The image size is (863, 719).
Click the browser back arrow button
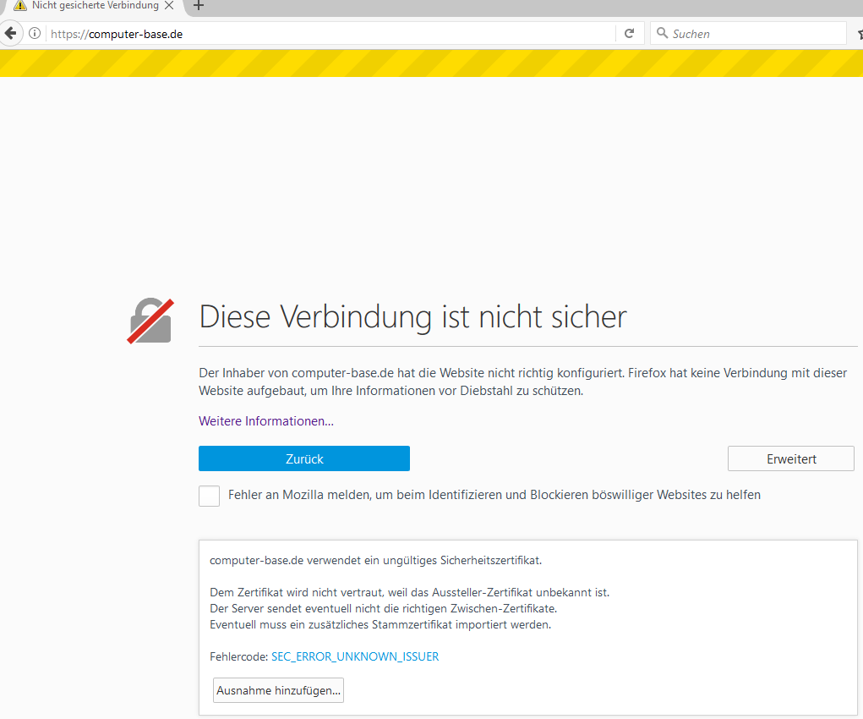point(10,34)
